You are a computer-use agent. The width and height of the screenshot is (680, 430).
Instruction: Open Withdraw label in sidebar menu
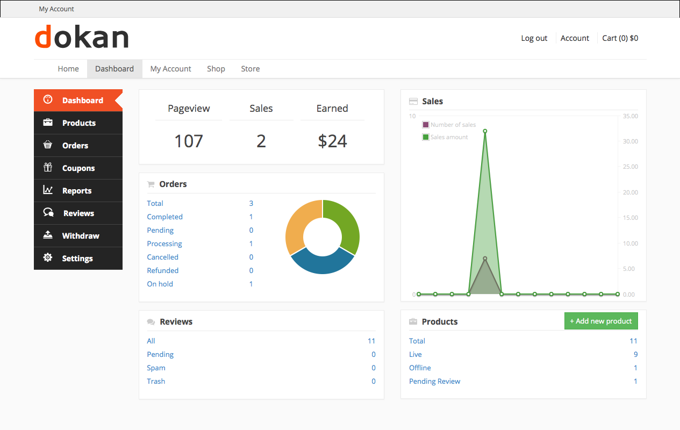81,236
